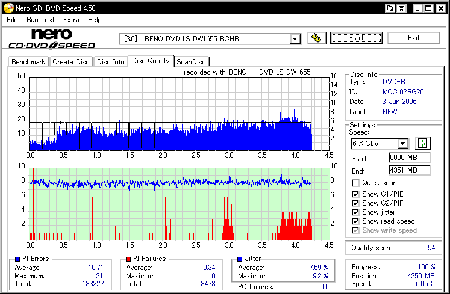This screenshot has height=294, width=450.
Task: Click the Nero disc icon in title bar
Action: click(8, 8)
